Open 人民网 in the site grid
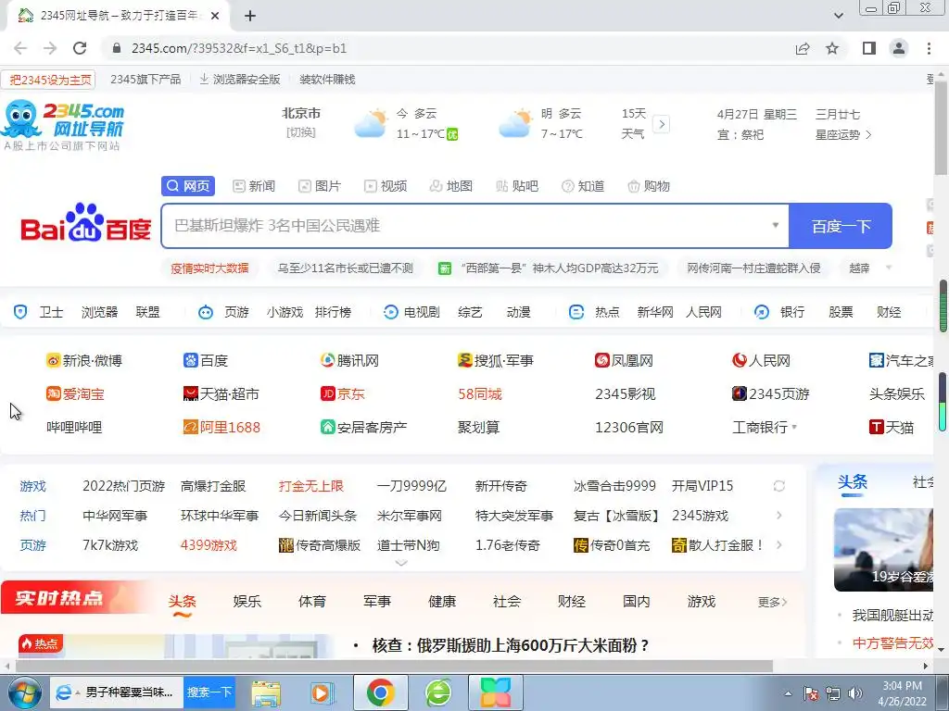Image resolution: width=949 pixels, height=711 pixels. coord(762,361)
